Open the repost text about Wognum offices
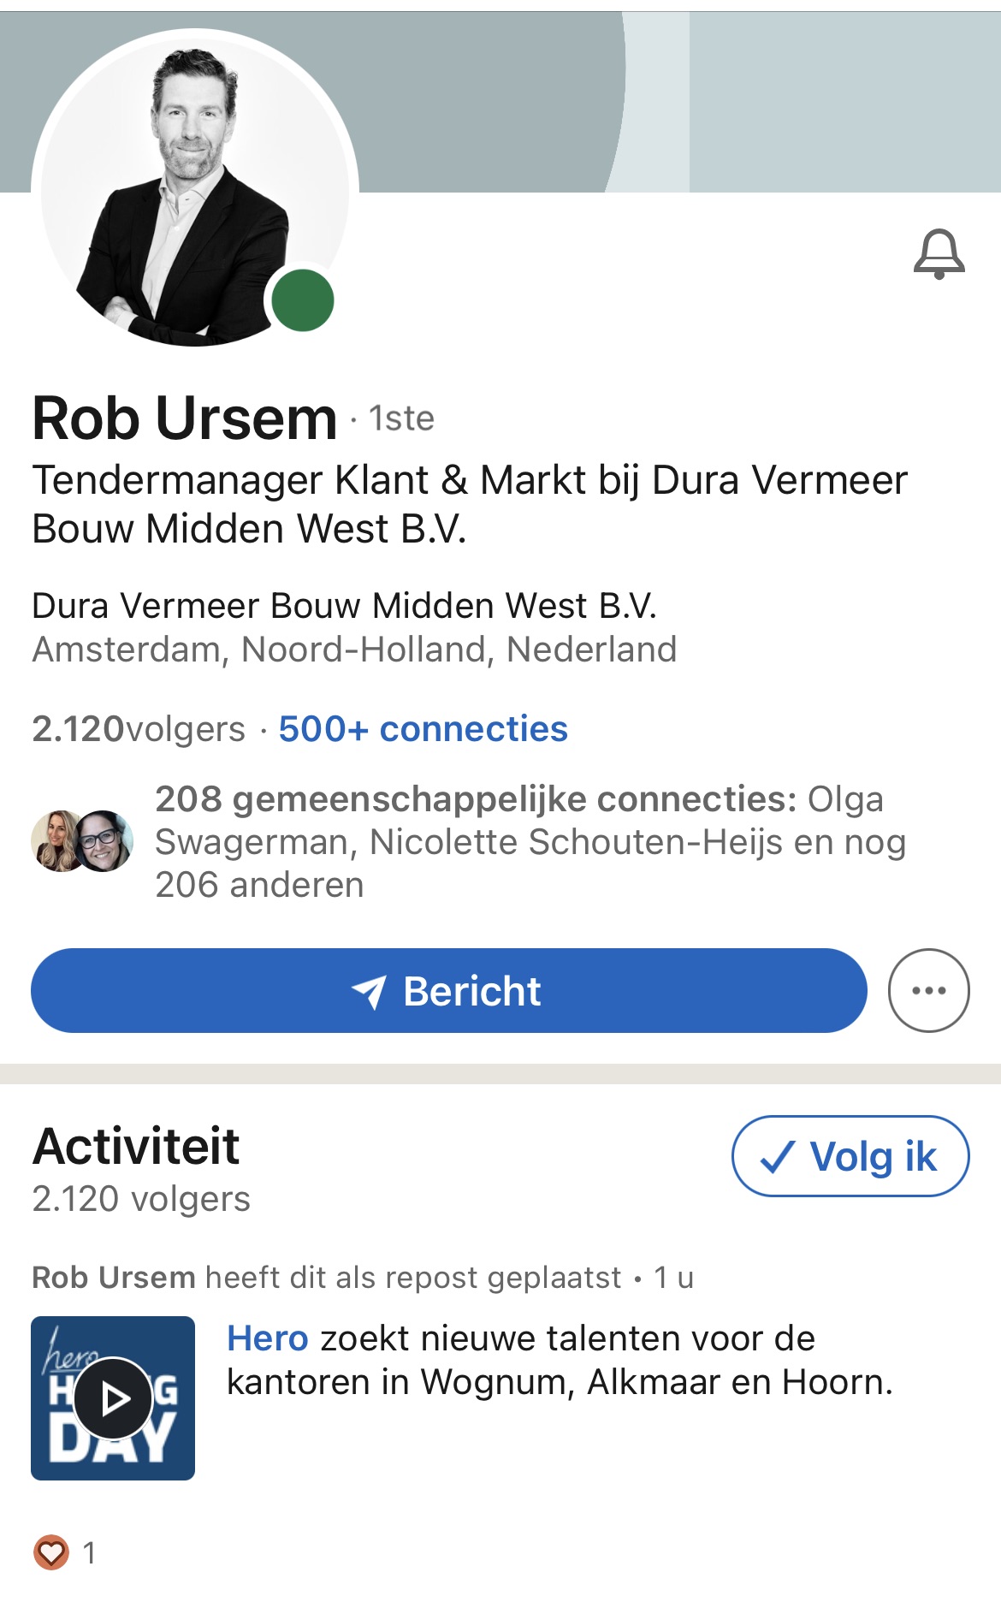Image resolution: width=1001 pixels, height=1602 pixels. 560,1361
